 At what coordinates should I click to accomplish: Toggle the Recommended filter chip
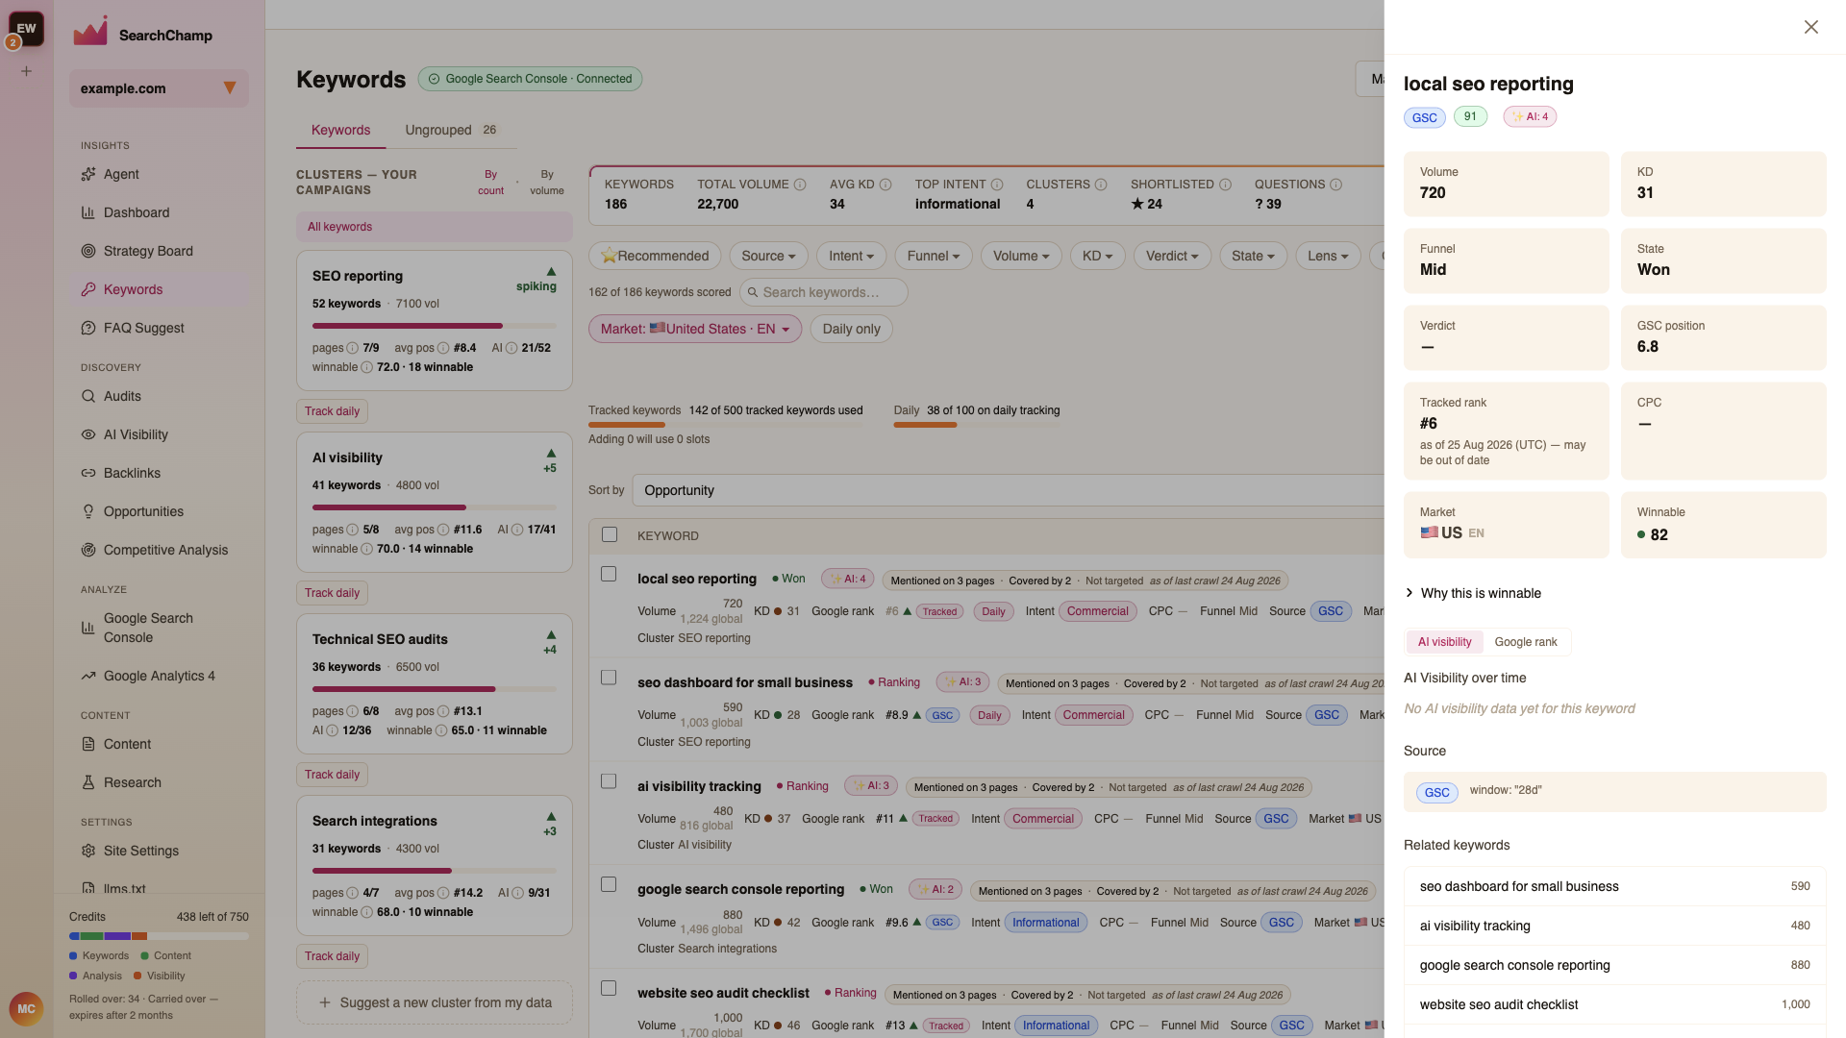655,256
